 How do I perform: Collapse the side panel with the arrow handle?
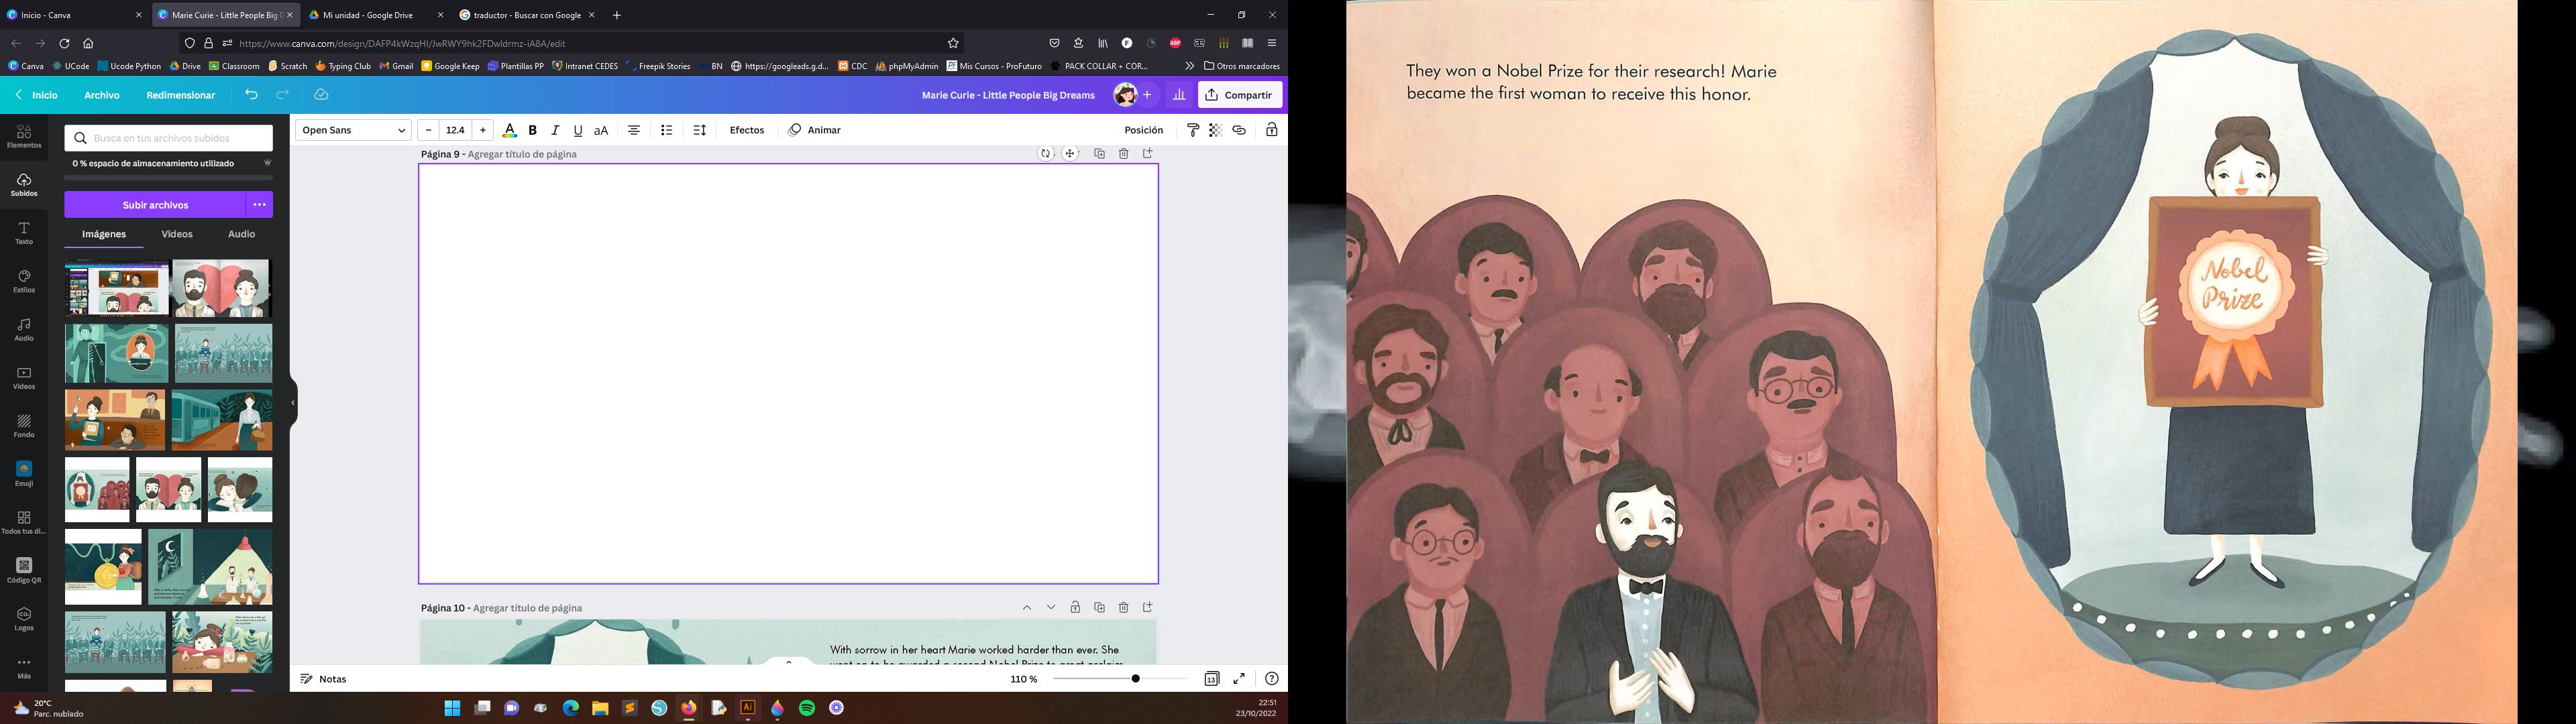pos(293,403)
